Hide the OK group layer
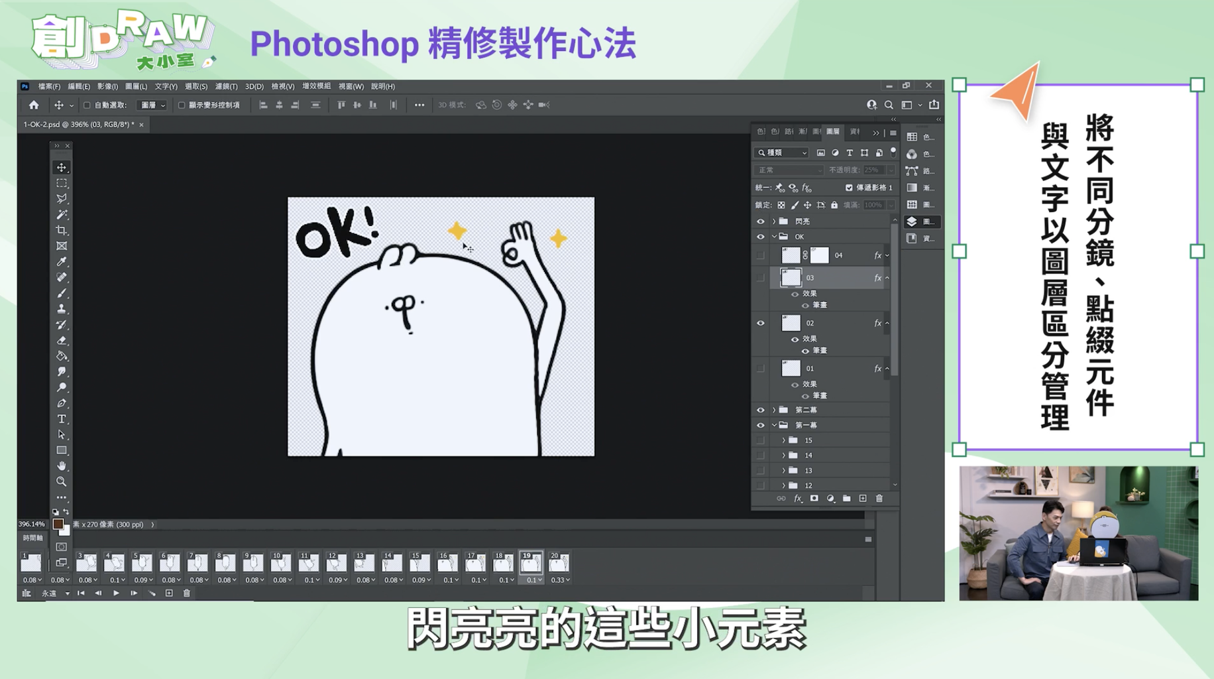Screen dimensions: 1214x679 pos(761,237)
